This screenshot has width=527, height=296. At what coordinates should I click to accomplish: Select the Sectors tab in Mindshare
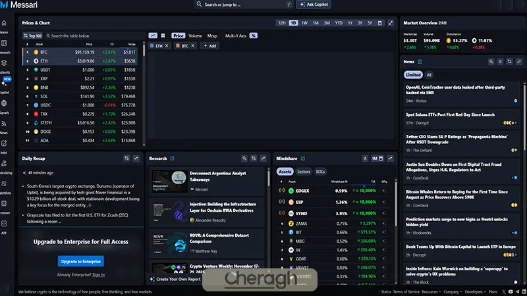[x=304, y=172]
